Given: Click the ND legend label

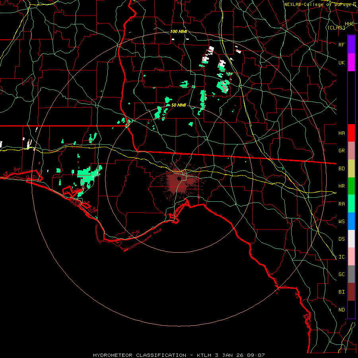Looking at the screenshot, I should (341, 310).
